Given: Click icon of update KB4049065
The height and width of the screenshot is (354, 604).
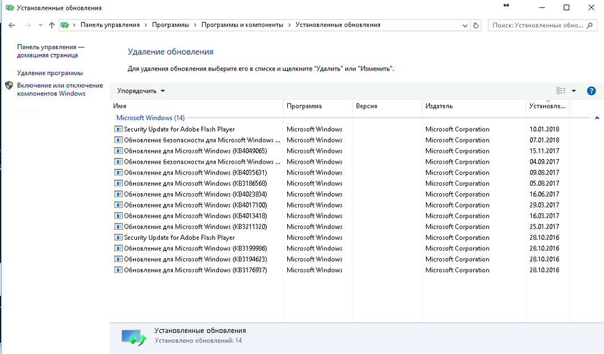Looking at the screenshot, I should [x=118, y=151].
